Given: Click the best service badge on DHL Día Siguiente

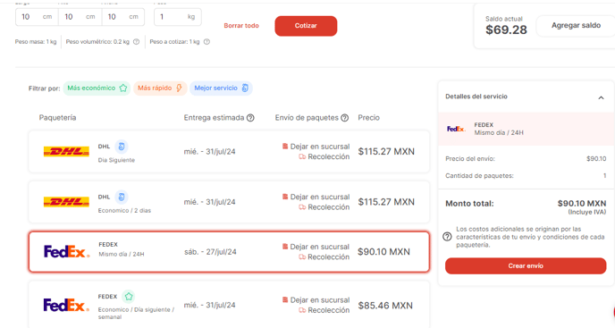Looking at the screenshot, I should point(122,147).
